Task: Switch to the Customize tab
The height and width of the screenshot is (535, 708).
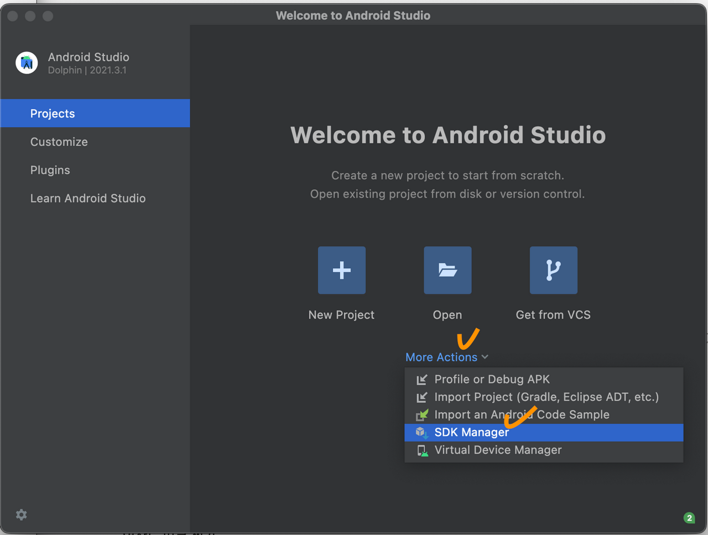Action: click(x=95, y=142)
